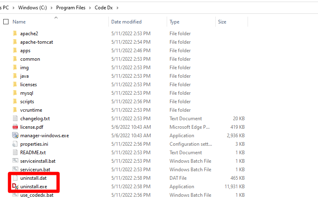
Task: Click the manager-windows.exe application icon
Action: 15,136
